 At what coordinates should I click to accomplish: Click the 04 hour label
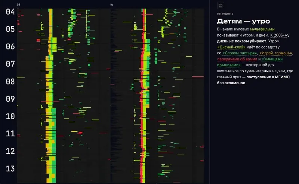[x=10, y=12]
